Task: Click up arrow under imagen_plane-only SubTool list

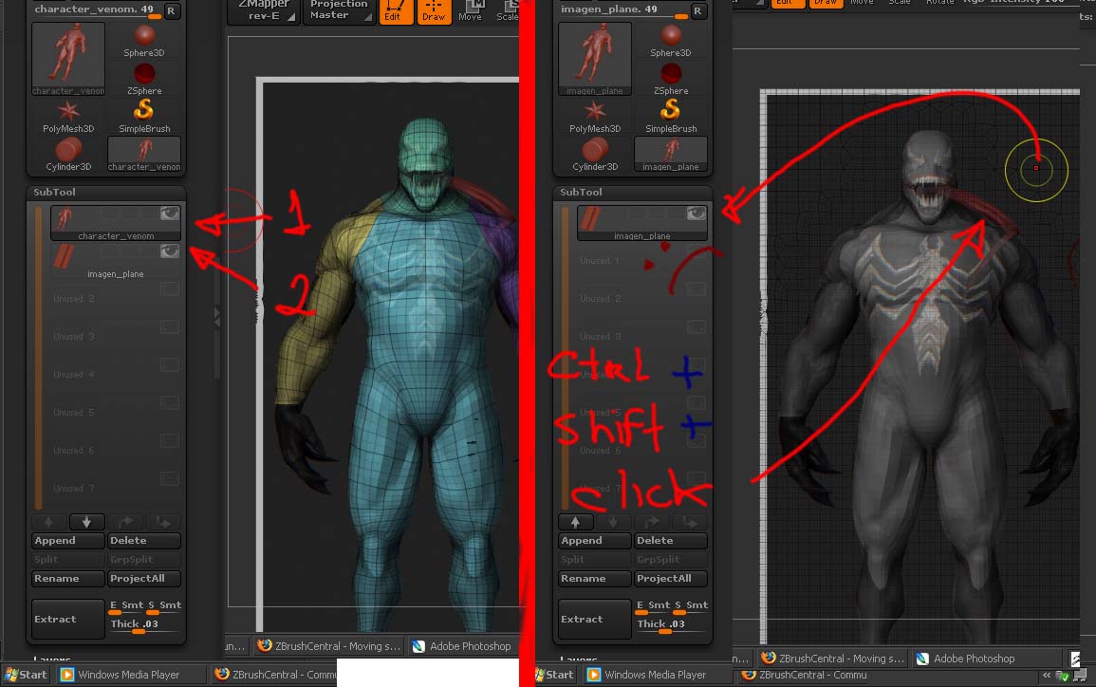Action: (575, 522)
